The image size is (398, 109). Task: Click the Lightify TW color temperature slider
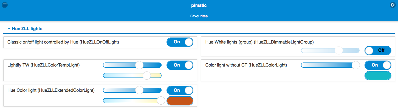[x=132, y=76]
